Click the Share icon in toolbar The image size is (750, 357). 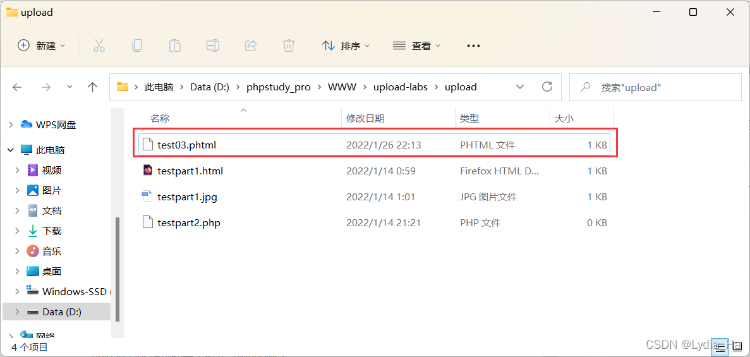pyautogui.click(x=251, y=46)
